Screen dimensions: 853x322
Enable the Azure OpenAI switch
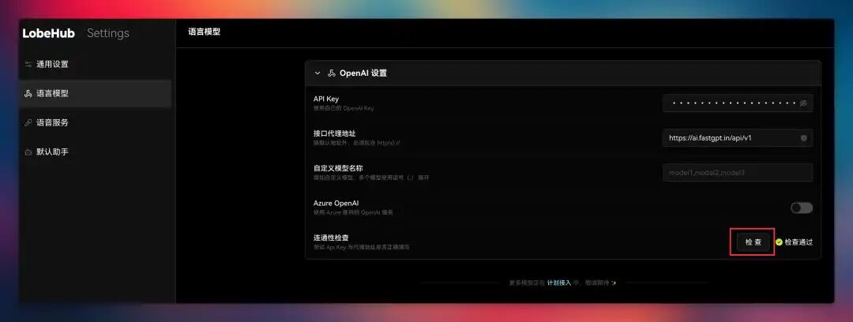click(802, 208)
